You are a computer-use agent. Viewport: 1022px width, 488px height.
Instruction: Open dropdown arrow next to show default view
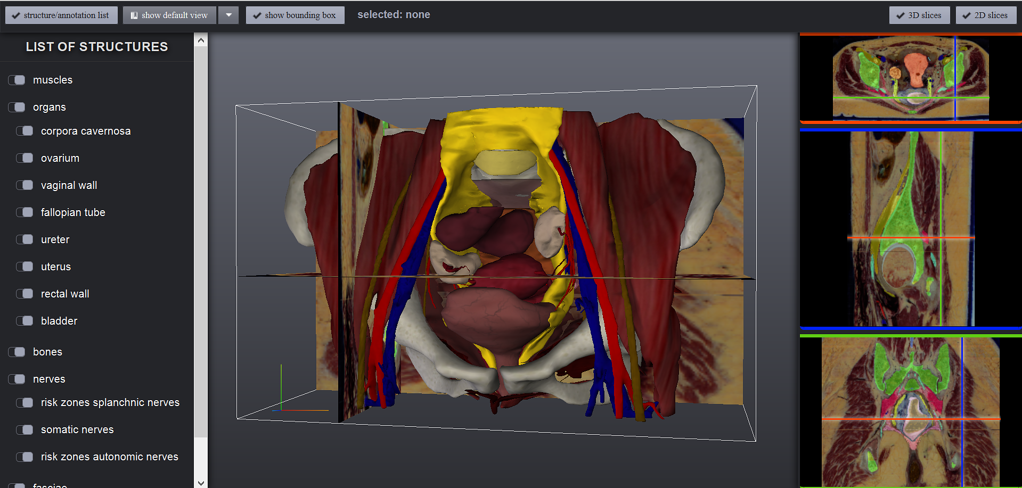[228, 15]
